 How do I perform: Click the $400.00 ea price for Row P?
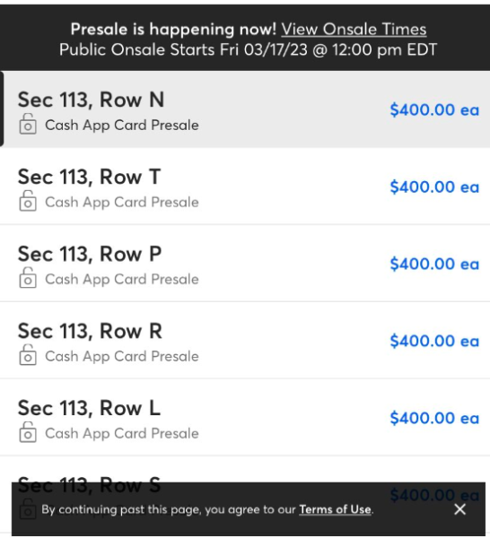click(434, 264)
